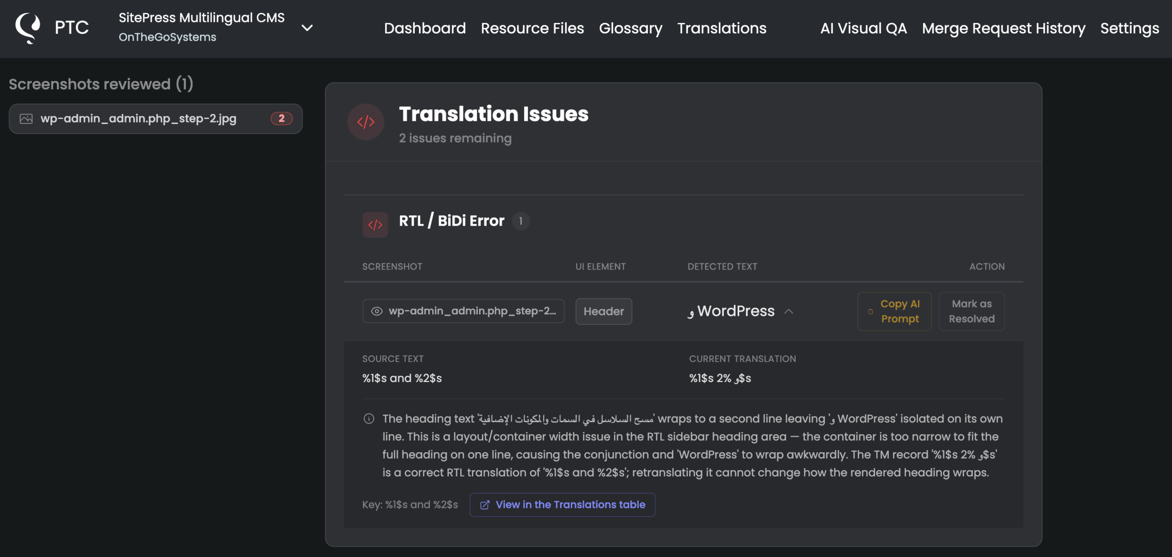This screenshot has height=557, width=1172.
Task: Click the Header UI element tag
Action: 603,311
